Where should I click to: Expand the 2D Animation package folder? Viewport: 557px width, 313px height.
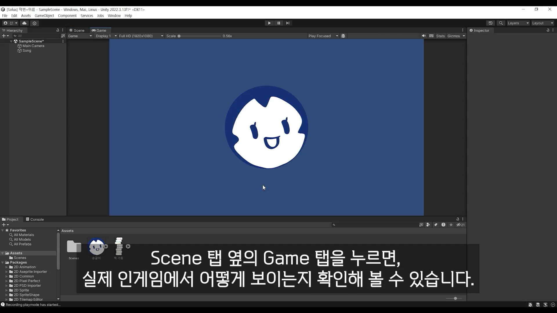pyautogui.click(x=7, y=267)
